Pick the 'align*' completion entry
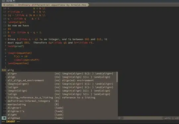 tap(62, 74)
